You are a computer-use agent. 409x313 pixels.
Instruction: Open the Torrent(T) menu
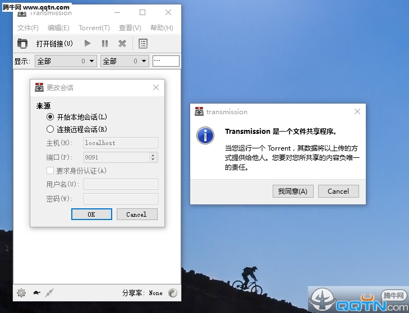click(x=94, y=28)
